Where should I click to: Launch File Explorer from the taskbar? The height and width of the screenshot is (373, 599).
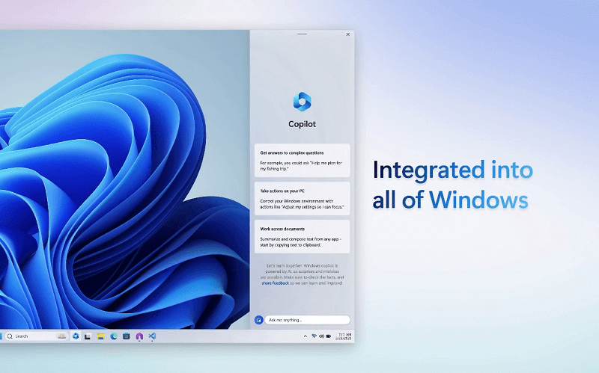click(x=100, y=336)
